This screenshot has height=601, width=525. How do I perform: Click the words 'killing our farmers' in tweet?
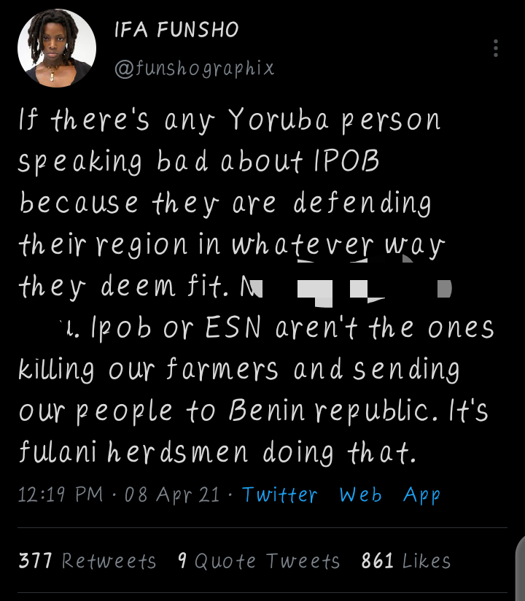pos(148,371)
